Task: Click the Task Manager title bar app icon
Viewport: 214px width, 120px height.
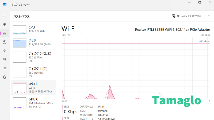Action: [5, 5]
